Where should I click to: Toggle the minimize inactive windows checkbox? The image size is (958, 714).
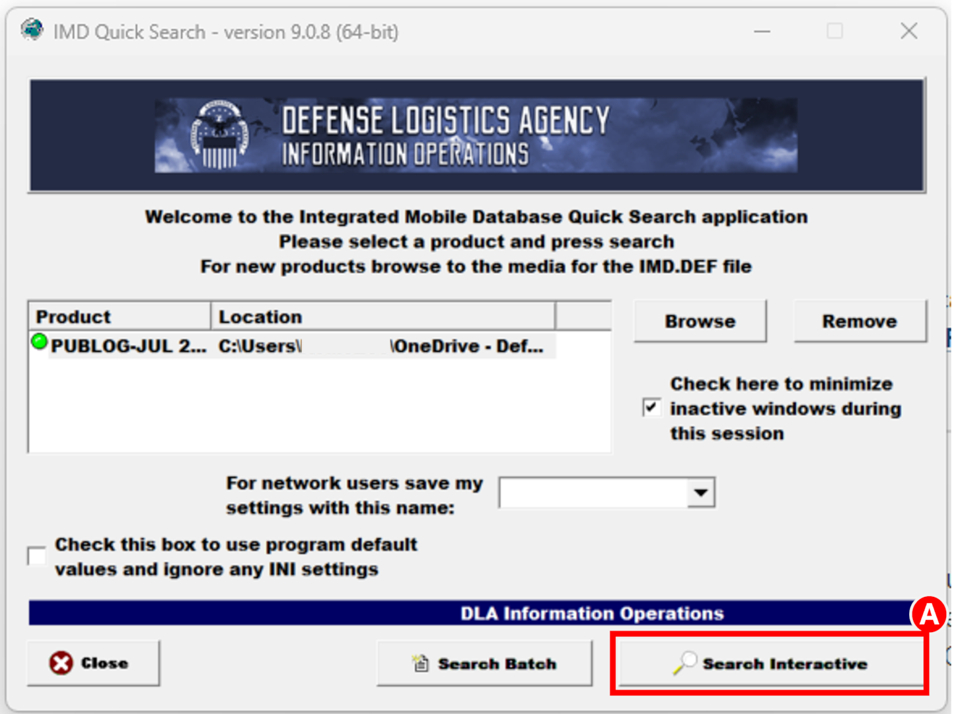click(x=651, y=408)
